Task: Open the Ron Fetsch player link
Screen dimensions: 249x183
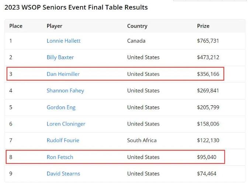Action: tap(60, 157)
